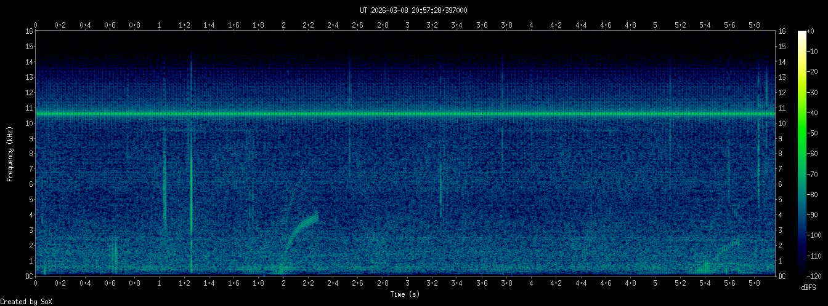This screenshot has height=306, width=828.
Task: Click the low-frequency burst near 0.65 seconds
Action: [115, 258]
